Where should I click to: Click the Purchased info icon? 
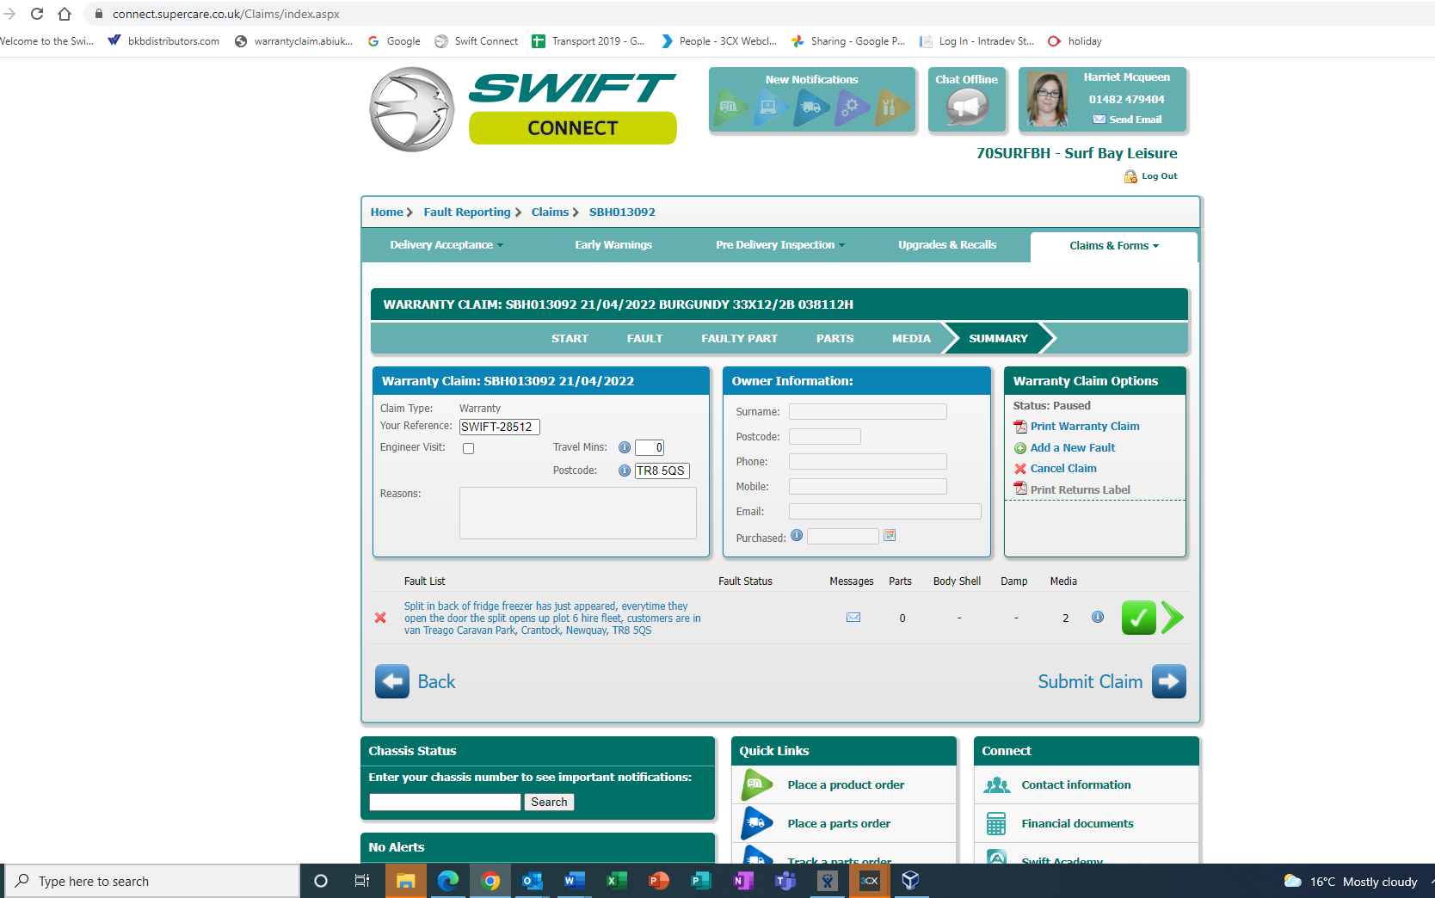(797, 535)
